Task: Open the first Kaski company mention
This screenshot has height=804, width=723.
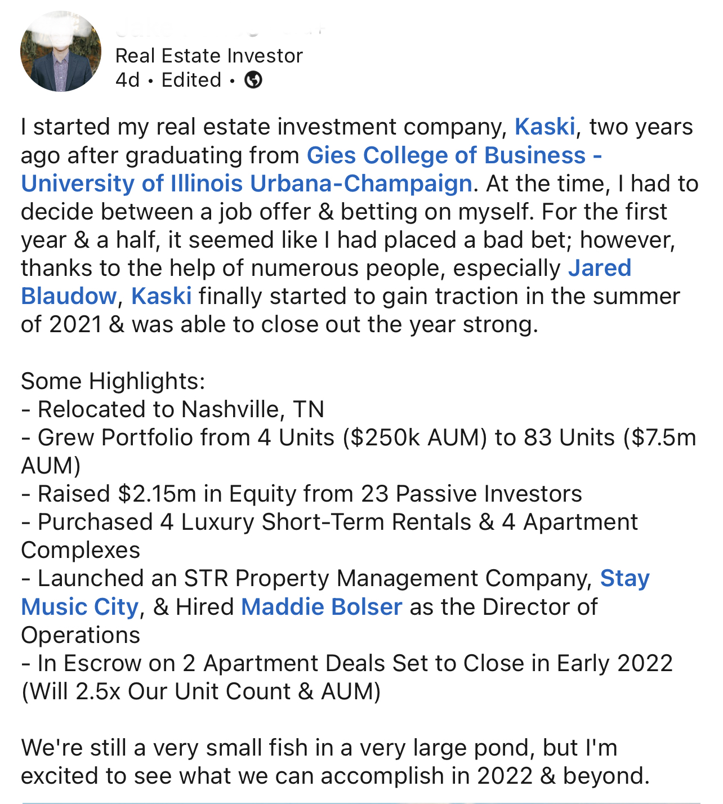Action: point(545,127)
